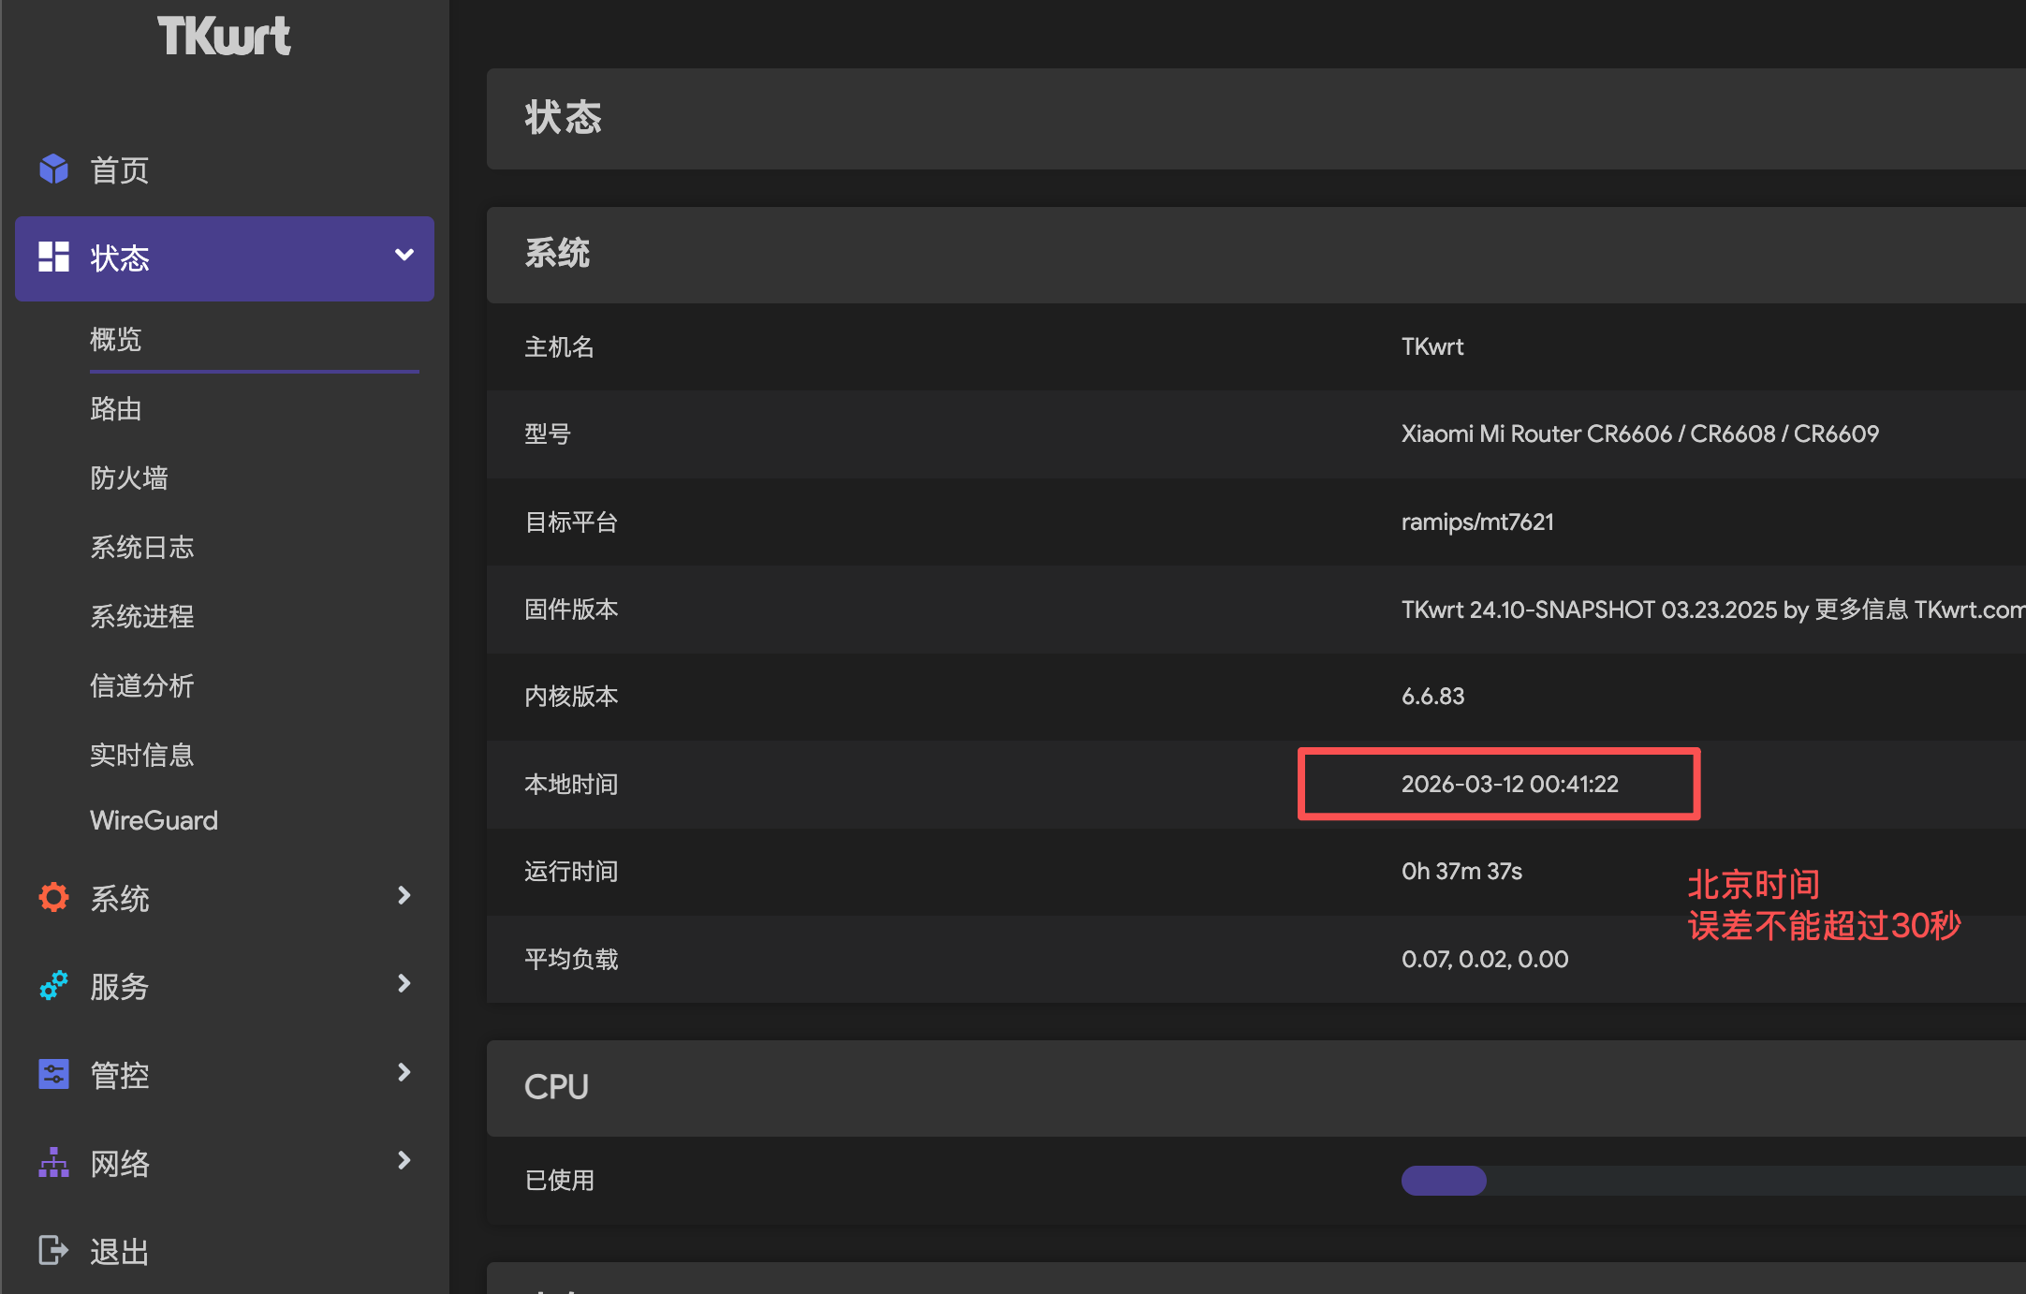Open the 系统 settings gear icon
This screenshot has height=1294, width=2026.
(53, 896)
